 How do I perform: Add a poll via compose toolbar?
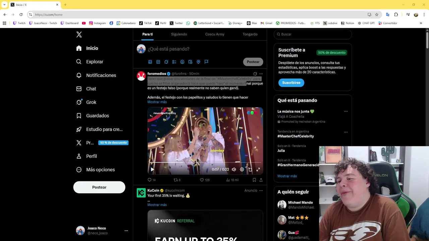click(174, 62)
